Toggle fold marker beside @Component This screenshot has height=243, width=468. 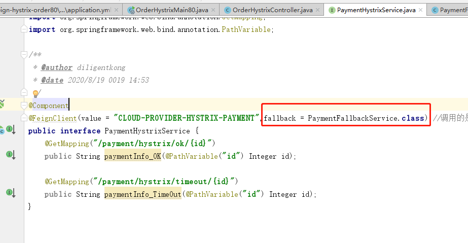(24, 105)
